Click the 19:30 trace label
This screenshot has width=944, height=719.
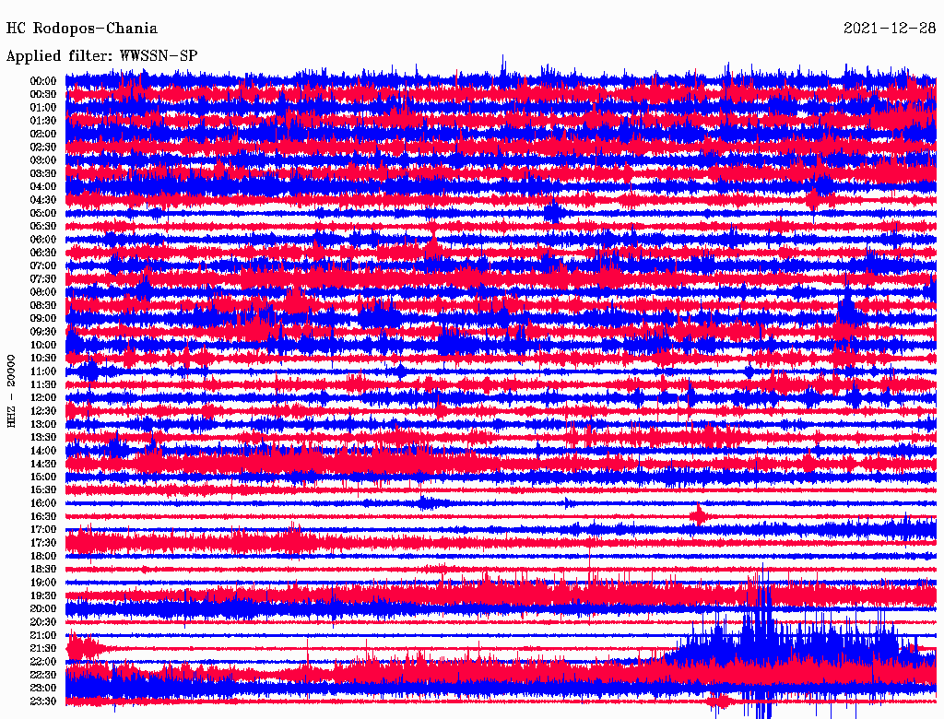pyautogui.click(x=43, y=595)
